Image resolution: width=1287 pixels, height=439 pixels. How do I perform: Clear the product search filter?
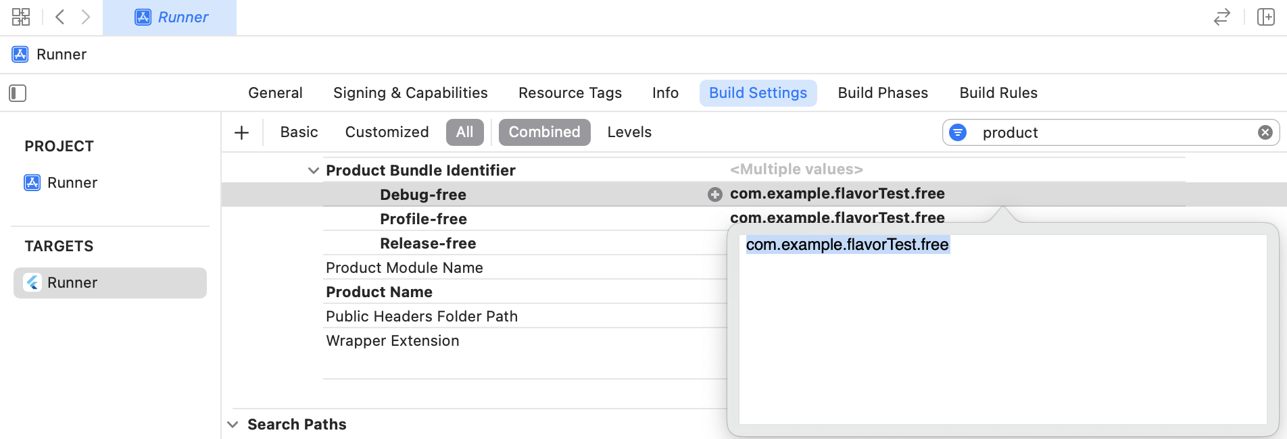pyautogui.click(x=1265, y=132)
